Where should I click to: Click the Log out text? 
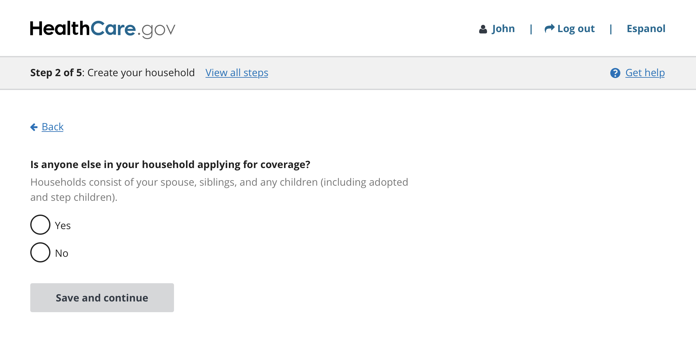576,29
